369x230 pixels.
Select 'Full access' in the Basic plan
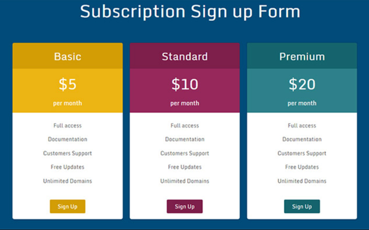[67, 126]
